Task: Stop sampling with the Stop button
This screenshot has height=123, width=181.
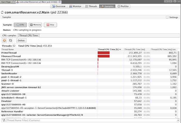Action: 50,25
